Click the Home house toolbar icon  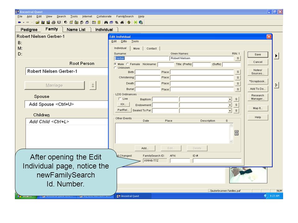coord(122,22)
